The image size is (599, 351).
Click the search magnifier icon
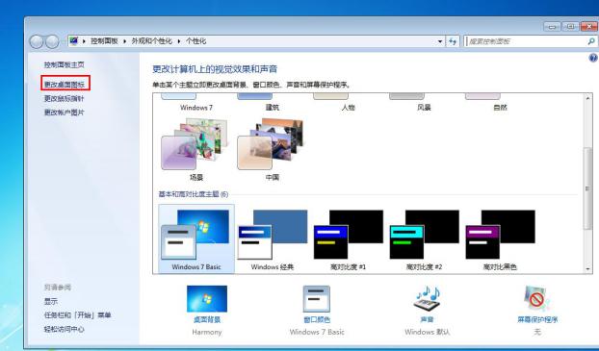click(591, 41)
